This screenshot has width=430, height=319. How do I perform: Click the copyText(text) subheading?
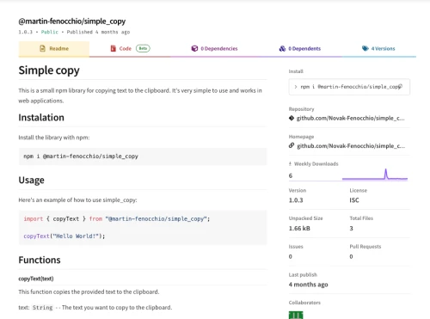pyautogui.click(x=36, y=279)
